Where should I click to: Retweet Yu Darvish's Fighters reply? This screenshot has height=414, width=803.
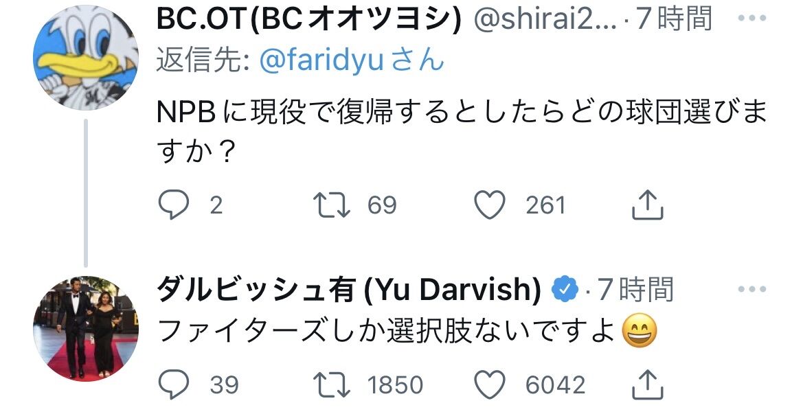click(332, 385)
